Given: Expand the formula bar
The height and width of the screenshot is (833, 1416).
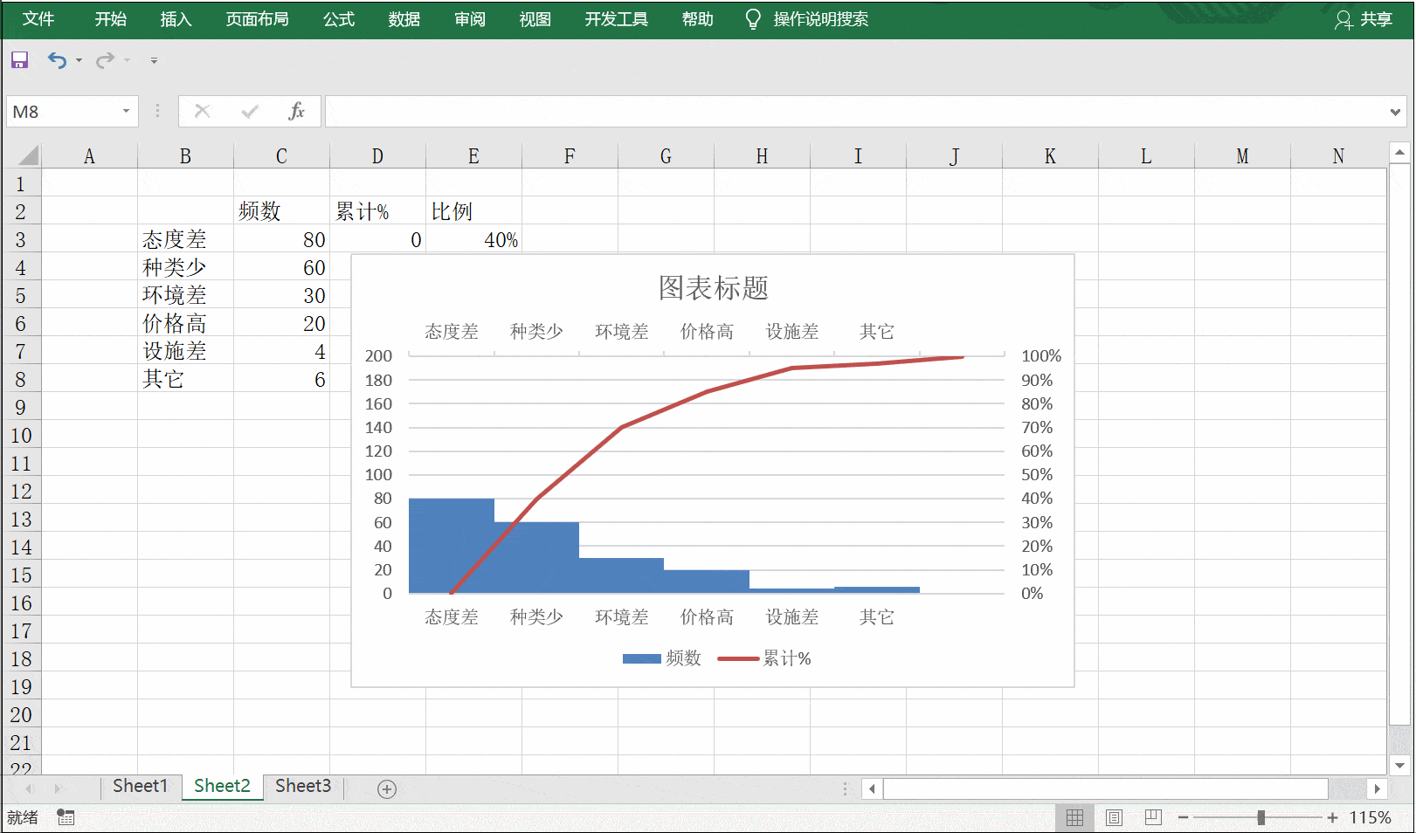Looking at the screenshot, I should 1395,112.
